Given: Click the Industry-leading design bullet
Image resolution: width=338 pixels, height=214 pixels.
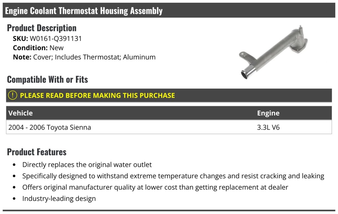Looking at the screenshot, I should pyautogui.click(x=59, y=198).
